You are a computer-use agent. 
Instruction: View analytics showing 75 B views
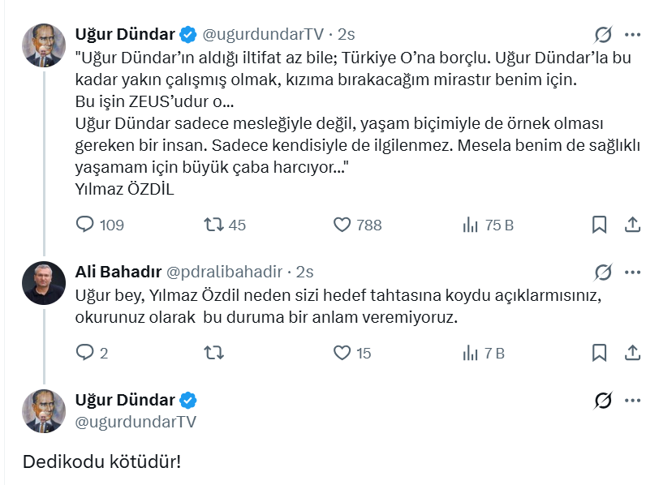coord(470,225)
